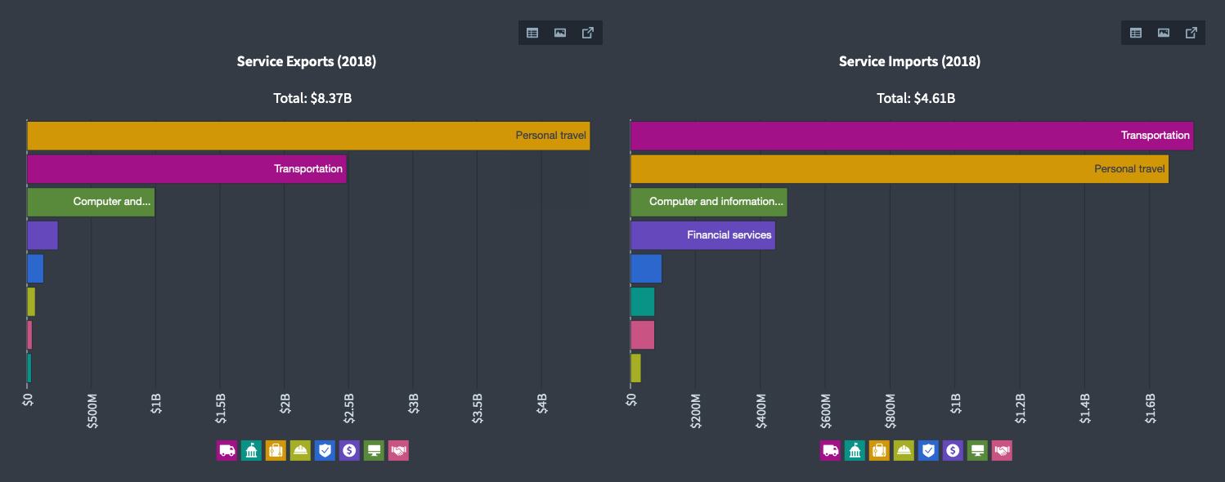The height and width of the screenshot is (482, 1225).
Task: Toggle suitcase travel legend icon under Imports
Action: point(879,450)
